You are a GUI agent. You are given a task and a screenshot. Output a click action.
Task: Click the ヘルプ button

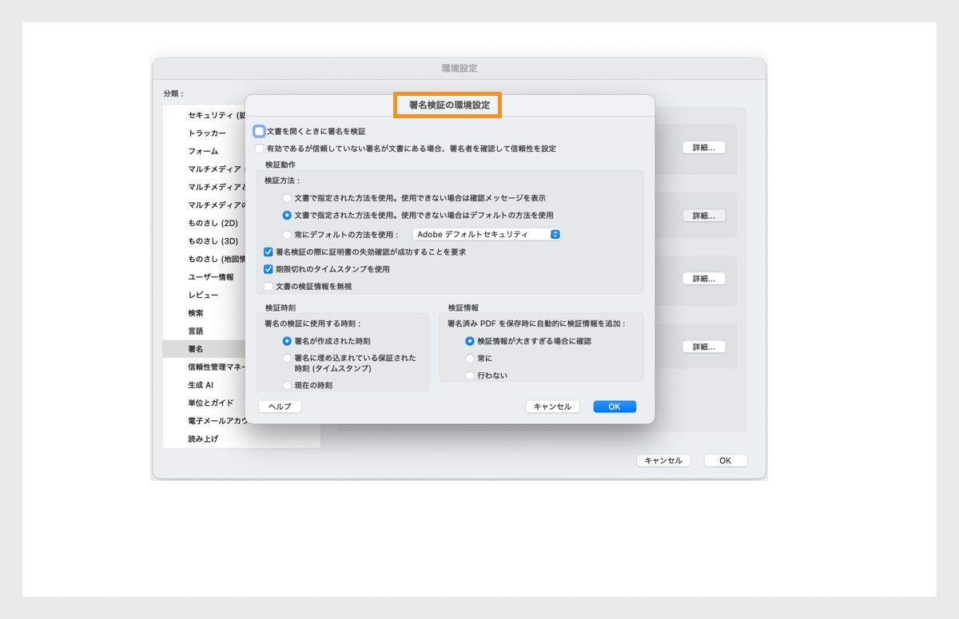click(279, 407)
